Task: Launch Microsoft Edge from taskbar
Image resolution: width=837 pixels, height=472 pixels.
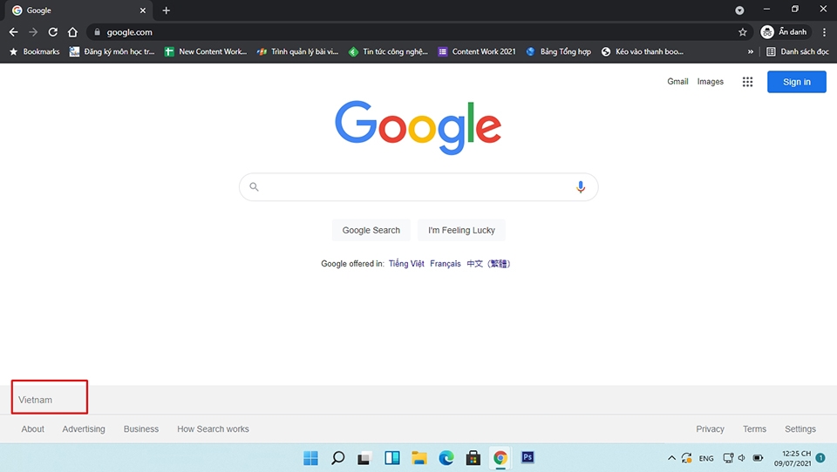Action: [x=446, y=457]
